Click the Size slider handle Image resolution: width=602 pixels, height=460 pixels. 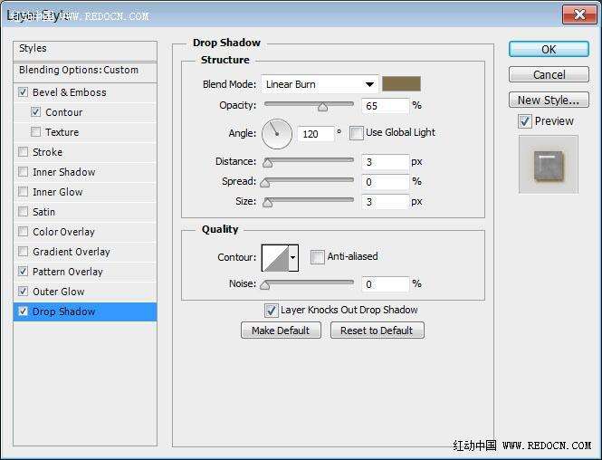(268, 203)
